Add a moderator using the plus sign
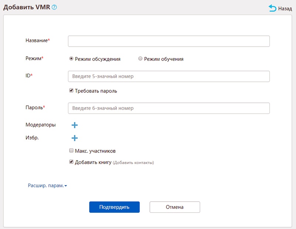 click(75, 125)
